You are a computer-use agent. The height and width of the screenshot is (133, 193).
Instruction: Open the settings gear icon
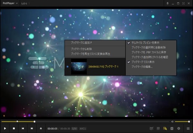pos(179,128)
